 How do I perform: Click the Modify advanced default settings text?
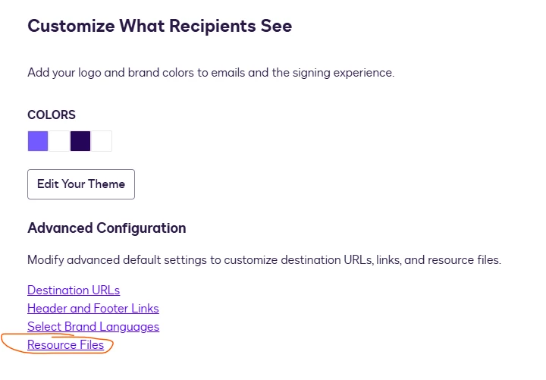(265, 260)
